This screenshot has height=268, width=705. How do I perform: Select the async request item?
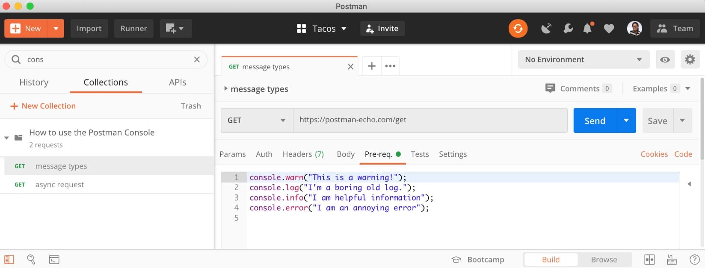pos(107,185)
